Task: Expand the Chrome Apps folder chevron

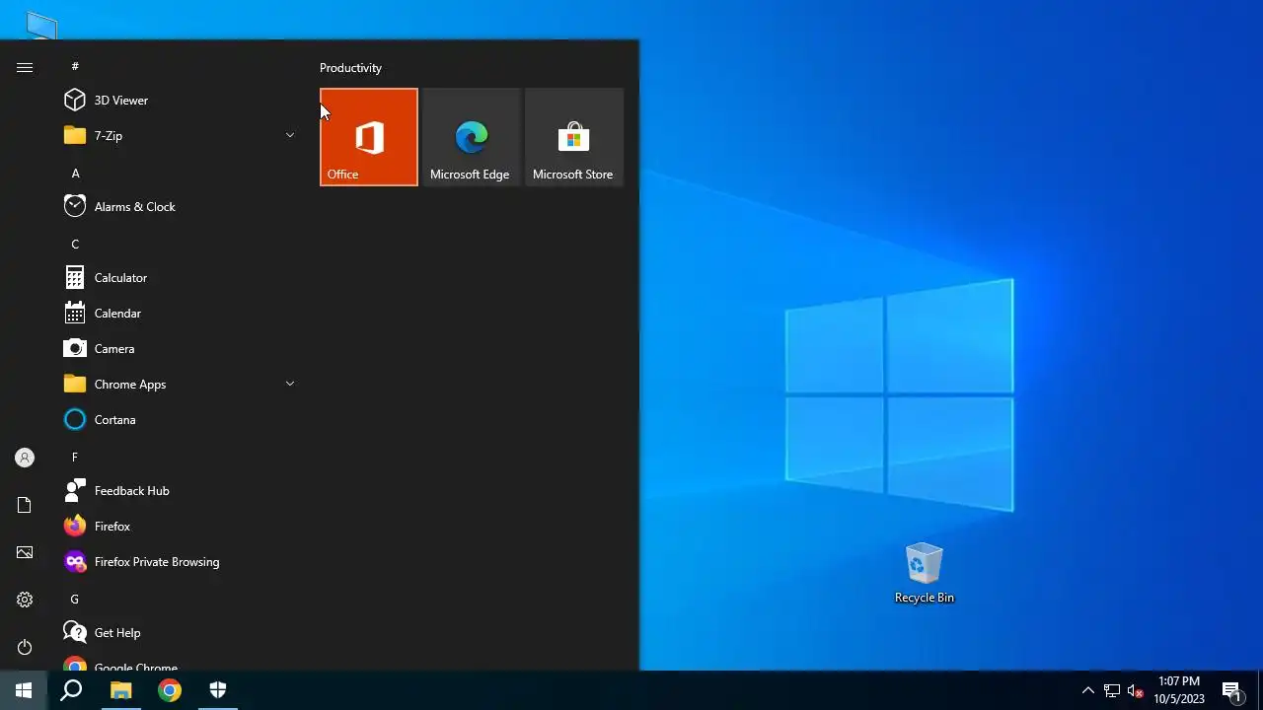Action: click(290, 384)
